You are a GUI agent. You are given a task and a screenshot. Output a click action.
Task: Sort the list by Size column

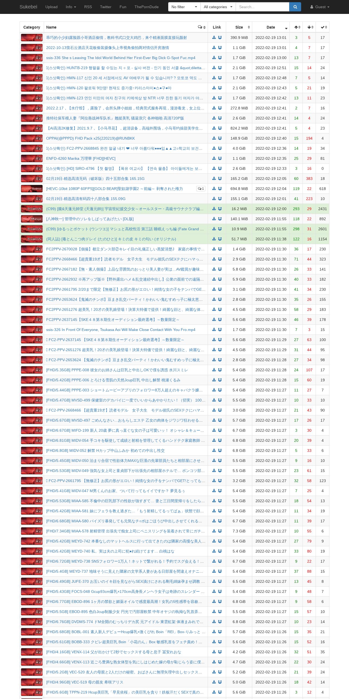(x=239, y=27)
